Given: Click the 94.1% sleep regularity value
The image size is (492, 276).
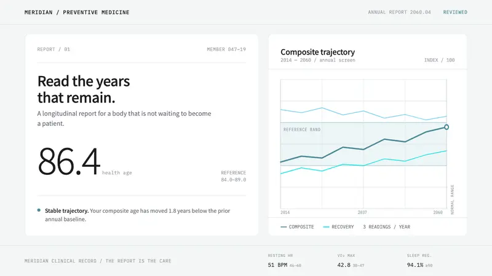Looking at the screenshot, I should tap(415, 265).
